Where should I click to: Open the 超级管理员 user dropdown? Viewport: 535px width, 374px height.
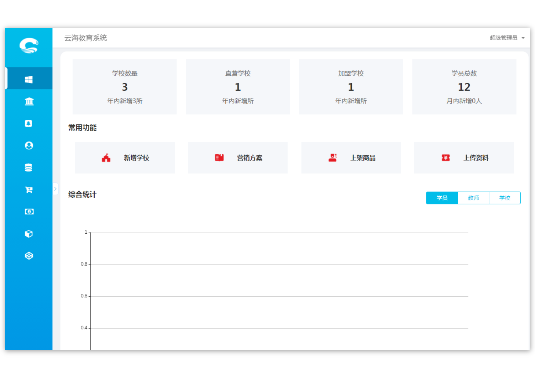click(507, 38)
